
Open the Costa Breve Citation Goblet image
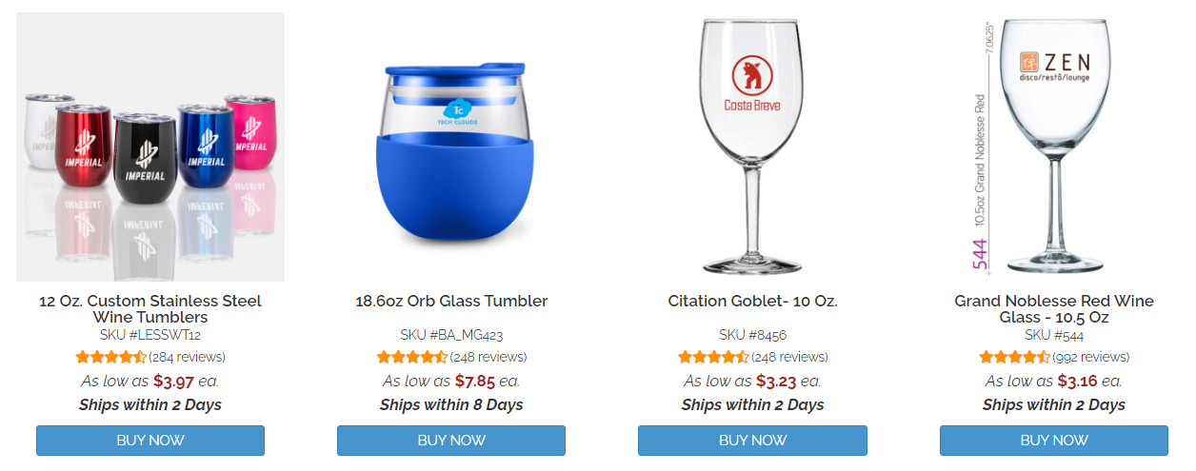point(752,147)
